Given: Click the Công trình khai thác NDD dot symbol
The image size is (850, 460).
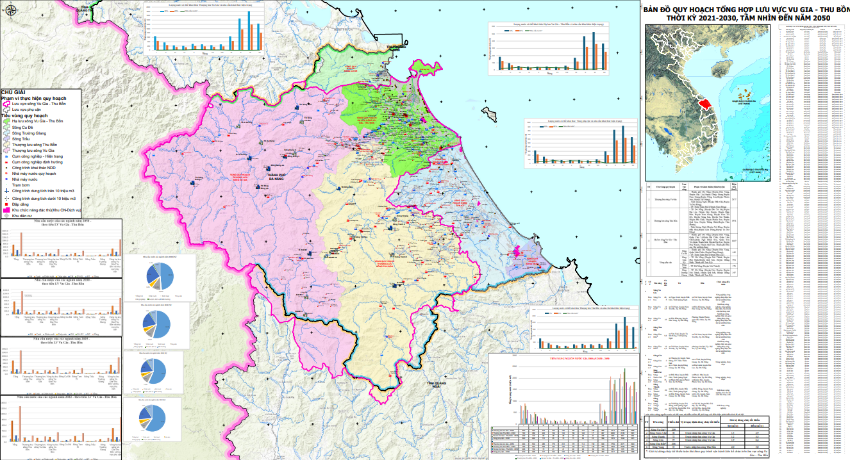Looking at the screenshot, I should [x=6, y=168].
